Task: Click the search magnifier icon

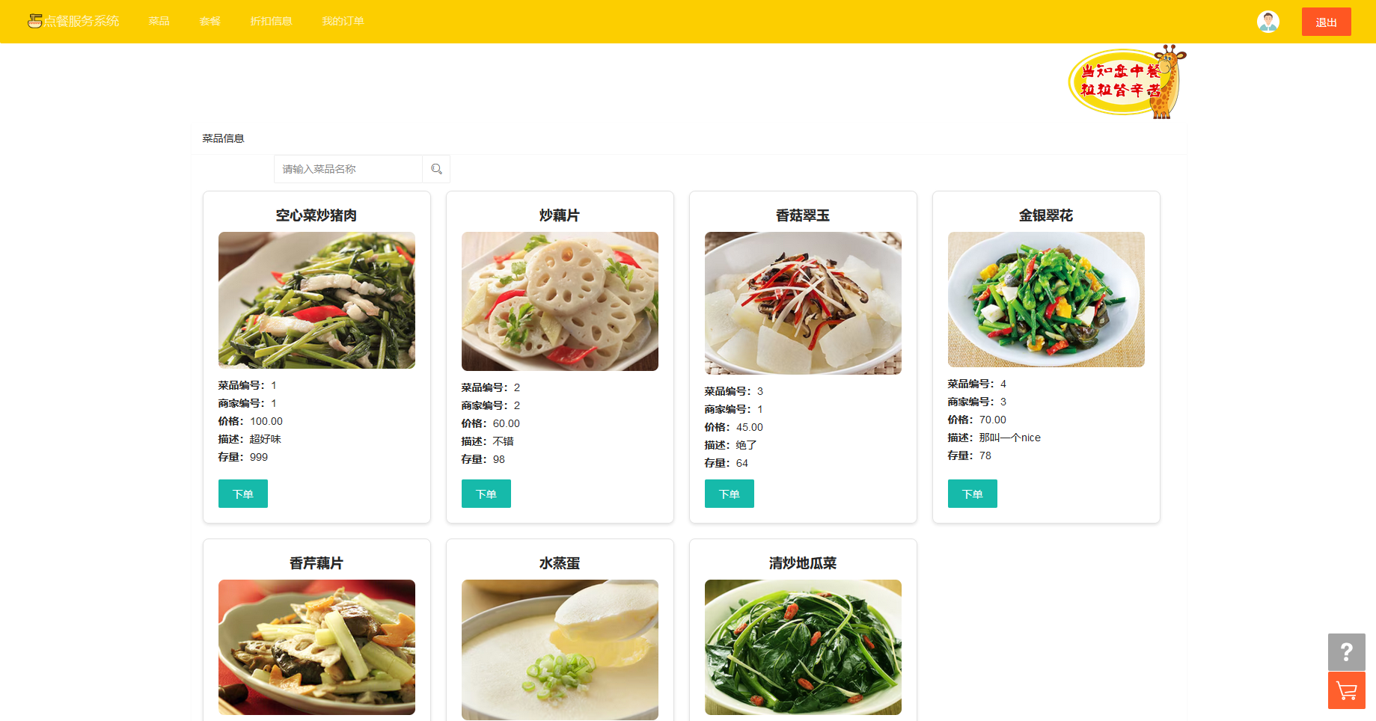Action: click(436, 169)
